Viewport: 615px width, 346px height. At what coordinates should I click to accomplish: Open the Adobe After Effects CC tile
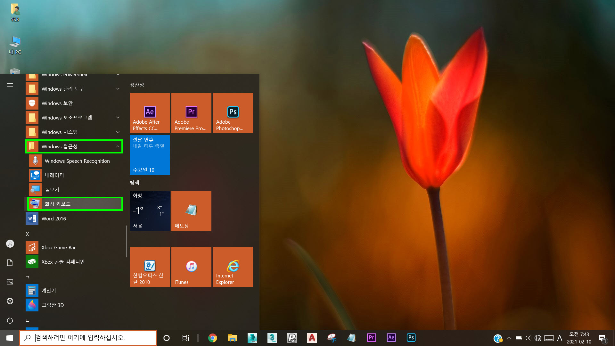(x=150, y=113)
